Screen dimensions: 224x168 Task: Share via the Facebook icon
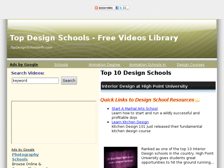117,8
